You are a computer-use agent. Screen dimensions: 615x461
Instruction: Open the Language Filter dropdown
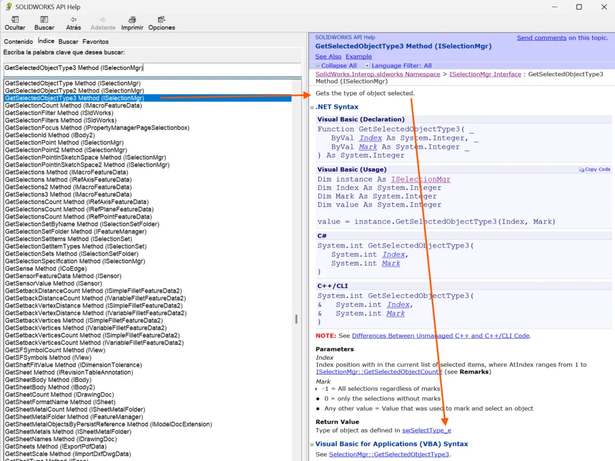(367, 66)
